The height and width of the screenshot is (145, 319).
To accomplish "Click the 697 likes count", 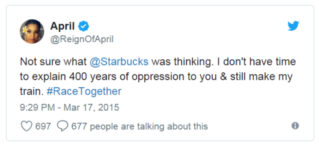I will [x=43, y=127].
